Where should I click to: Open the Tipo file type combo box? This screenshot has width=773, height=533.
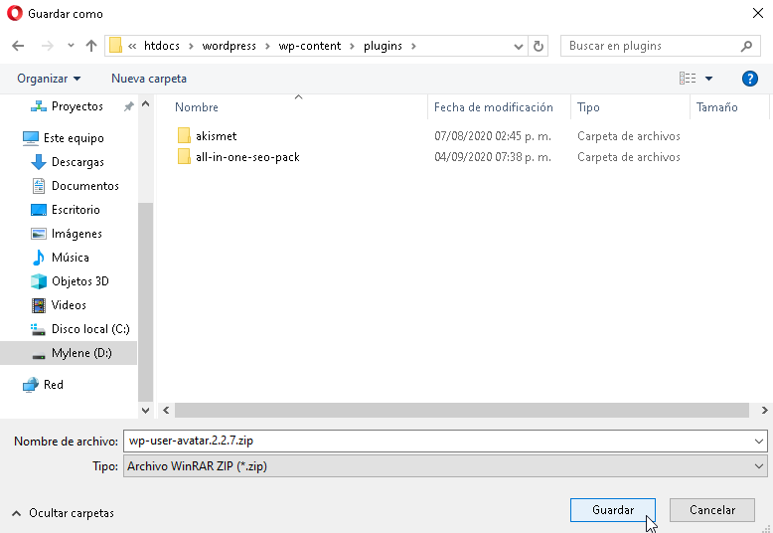pos(445,466)
